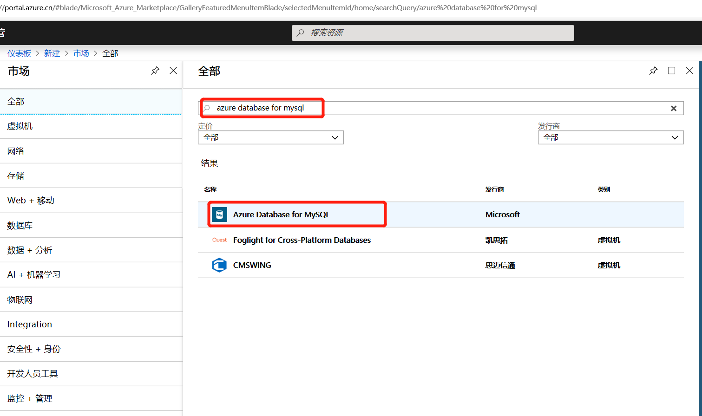Open Azure Database for MySQL result
The width and height of the screenshot is (702, 416).
(x=441, y=214)
